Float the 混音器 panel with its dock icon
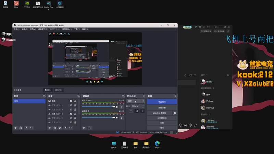The height and width of the screenshot is (154, 274). tap(123, 96)
